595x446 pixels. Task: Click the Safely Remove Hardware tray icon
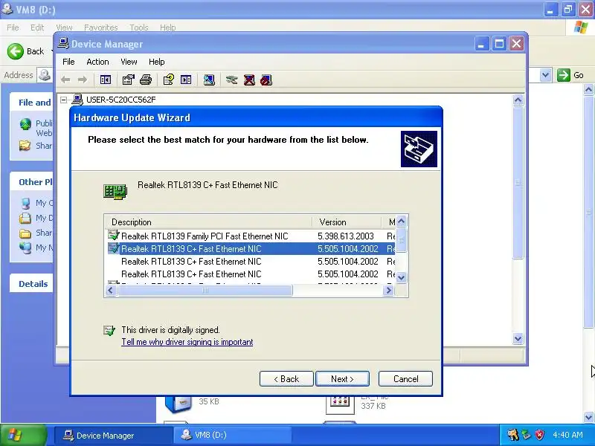[527, 435]
